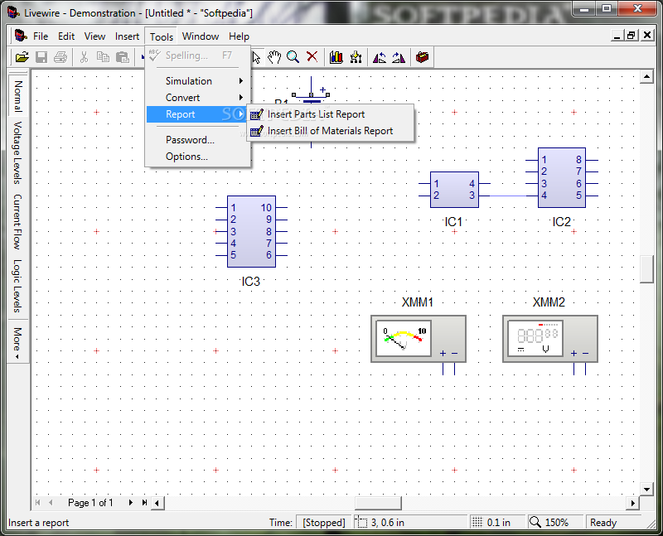663x536 pixels.
Task: Click the horizontal scrollbar thumb
Action: point(378,503)
